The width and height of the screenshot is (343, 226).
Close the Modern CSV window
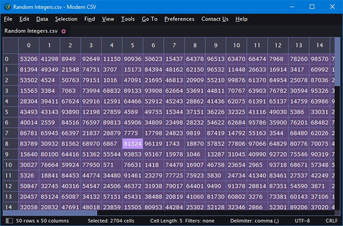(x=332, y=7)
